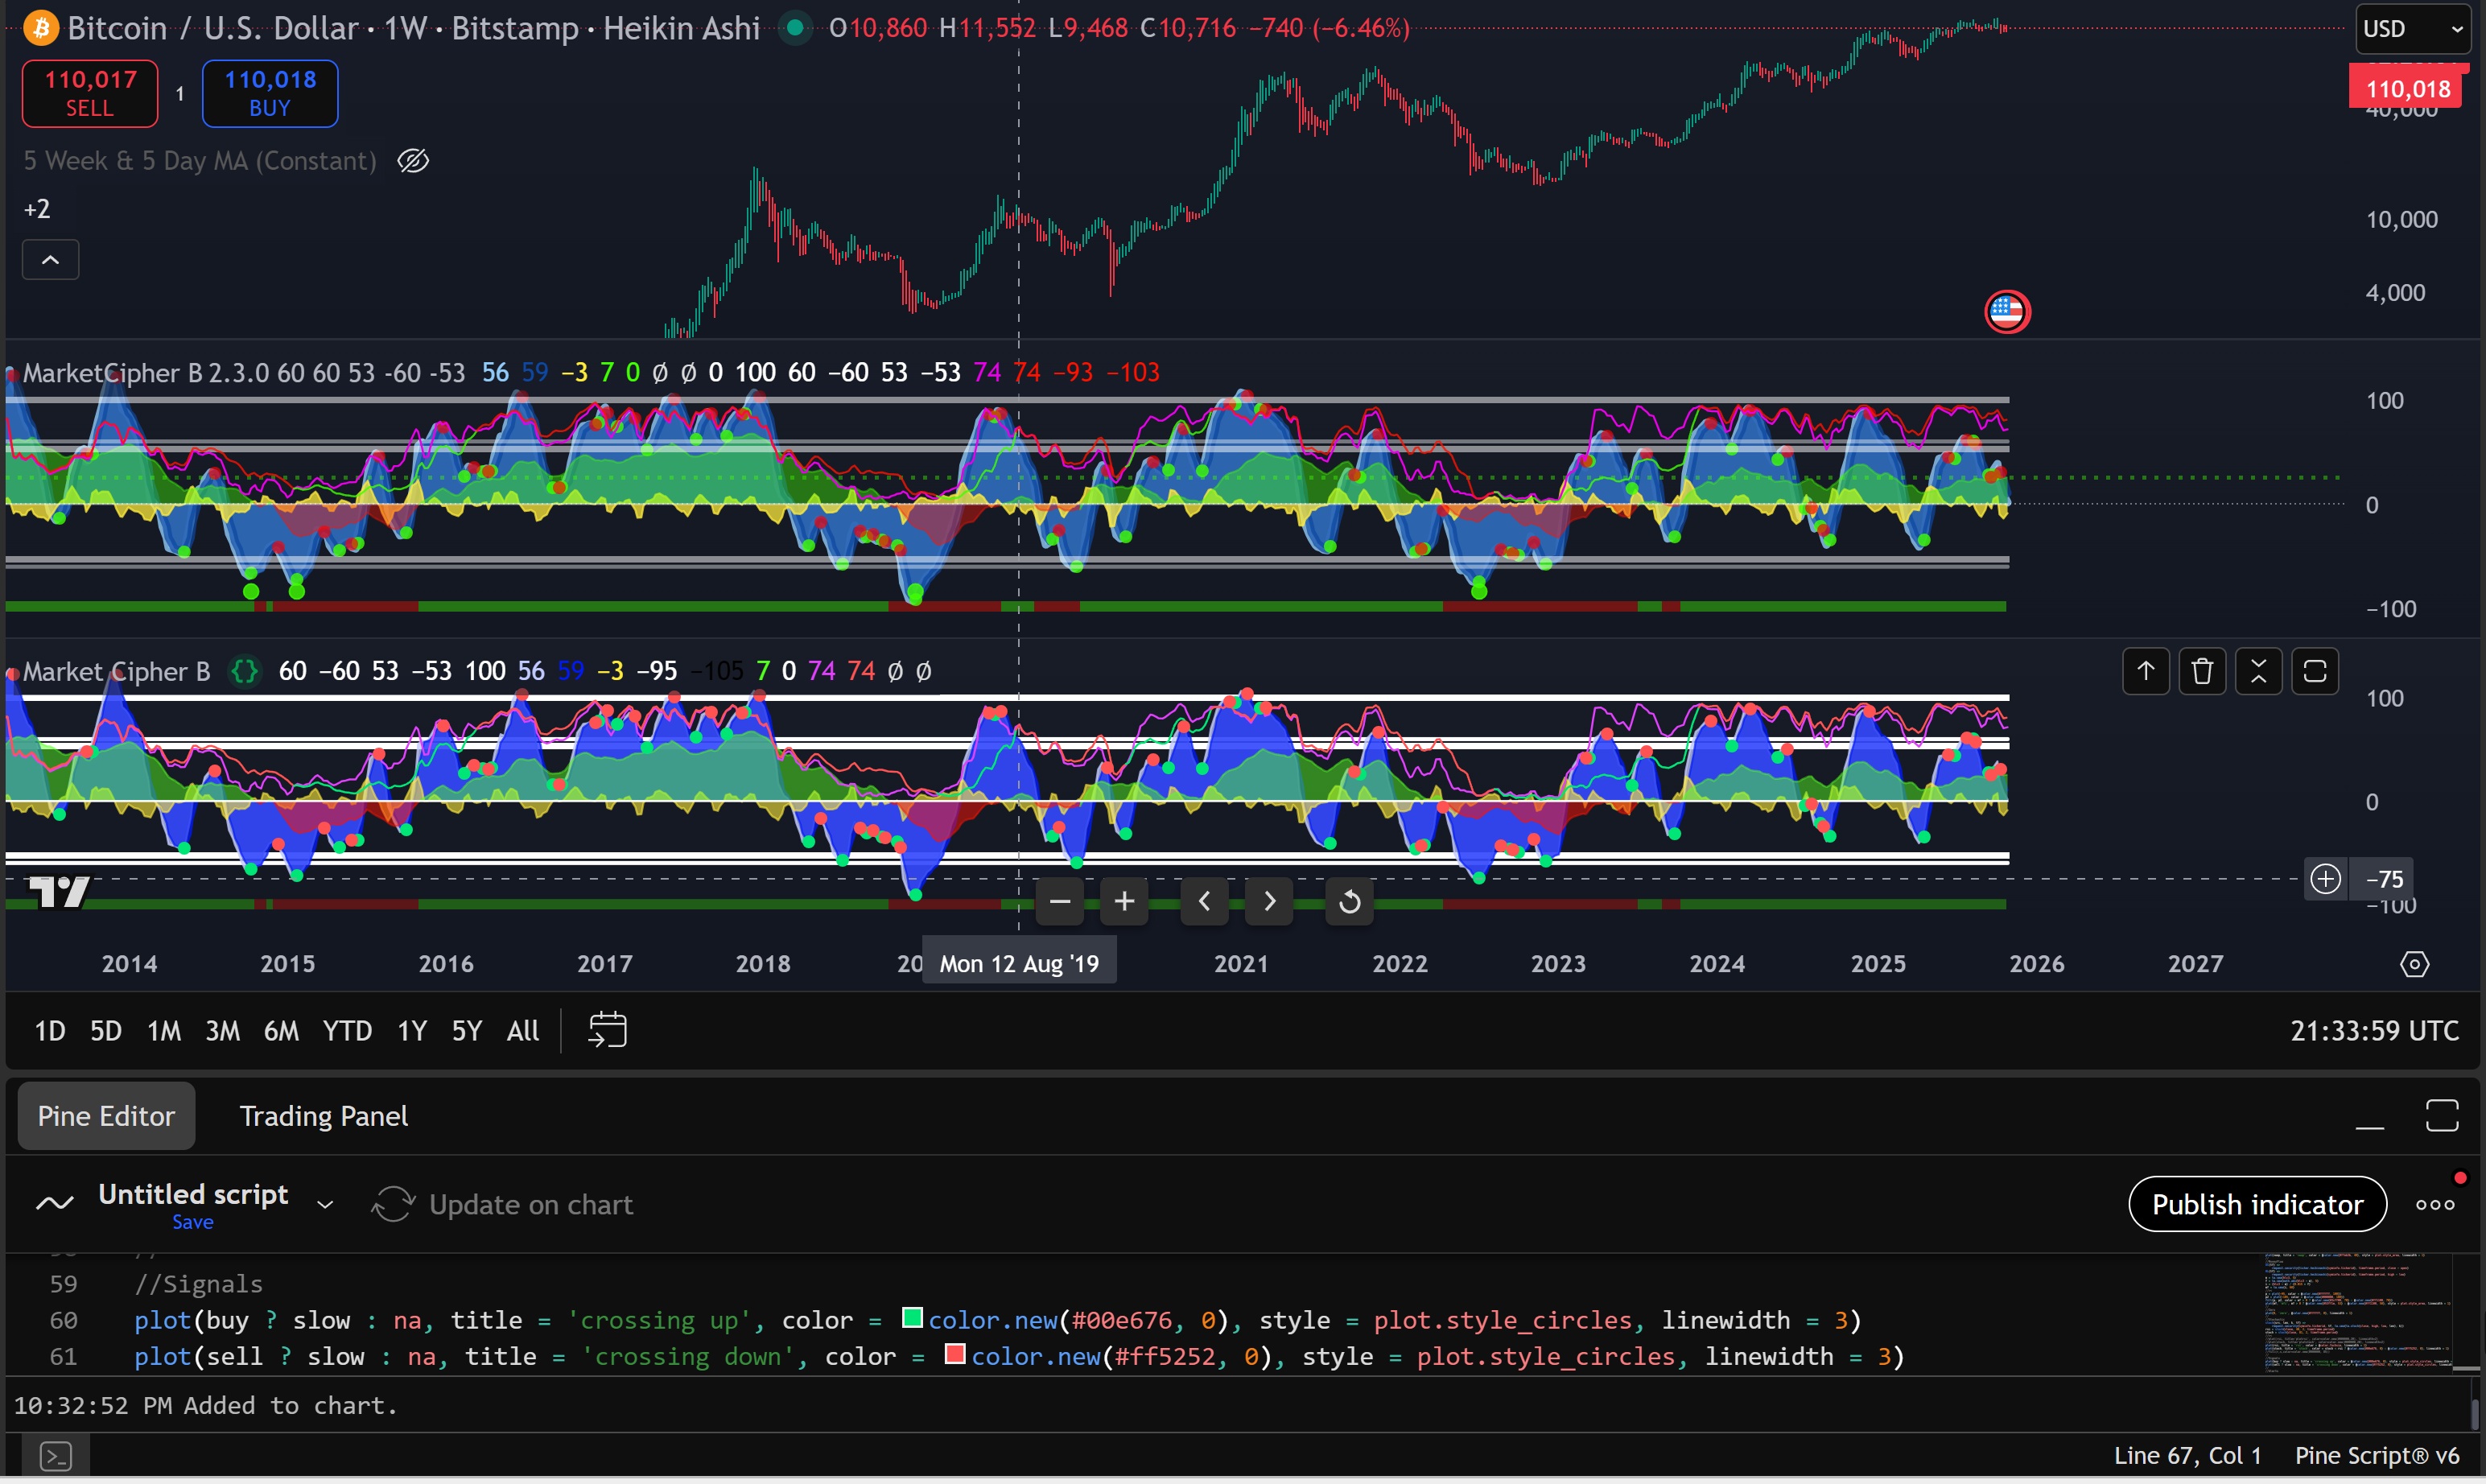Show the hidden 5 Week MA indicator

pos(413,161)
